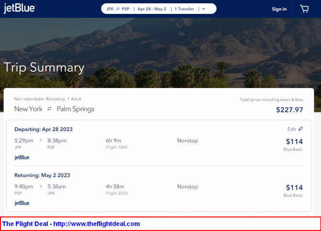Click Departing: Apr 28 2023 heading
Screen dimensions: 321x231
click(x=44, y=129)
